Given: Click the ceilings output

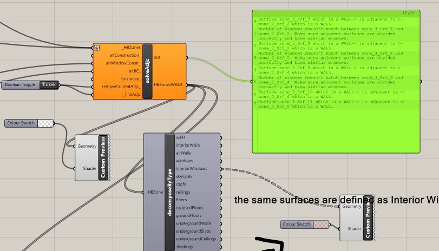Looking at the screenshot, I should pyautogui.click(x=183, y=192).
